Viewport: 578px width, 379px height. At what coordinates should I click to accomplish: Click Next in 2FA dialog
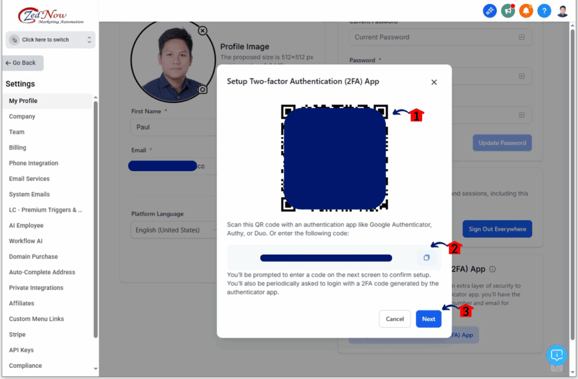(428, 319)
